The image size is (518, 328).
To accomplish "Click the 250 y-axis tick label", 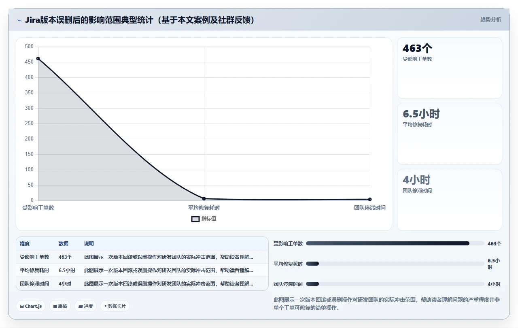I will (x=29, y=124).
